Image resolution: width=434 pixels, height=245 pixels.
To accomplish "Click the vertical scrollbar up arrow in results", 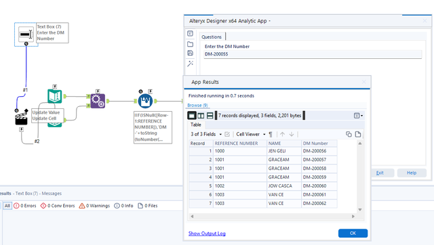I will [360, 143].
